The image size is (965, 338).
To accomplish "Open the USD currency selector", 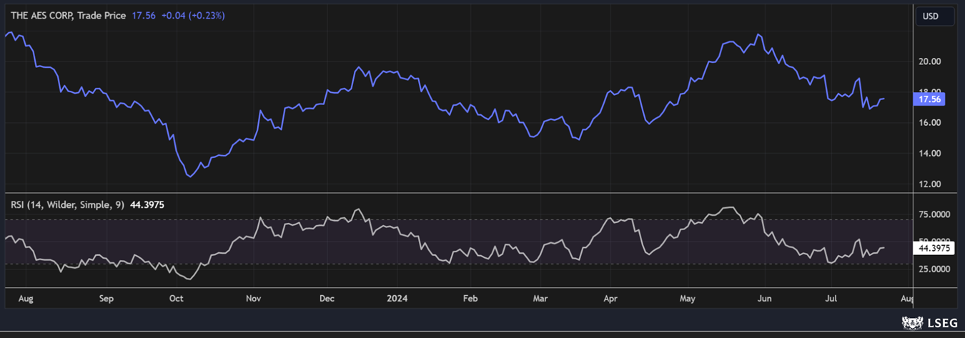I will [930, 16].
